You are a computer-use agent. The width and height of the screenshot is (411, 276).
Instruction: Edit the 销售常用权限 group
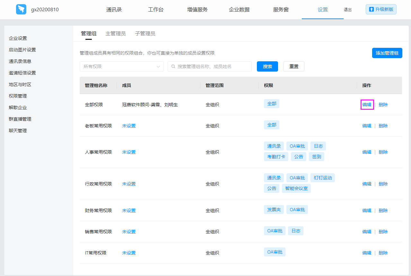[x=367, y=232]
